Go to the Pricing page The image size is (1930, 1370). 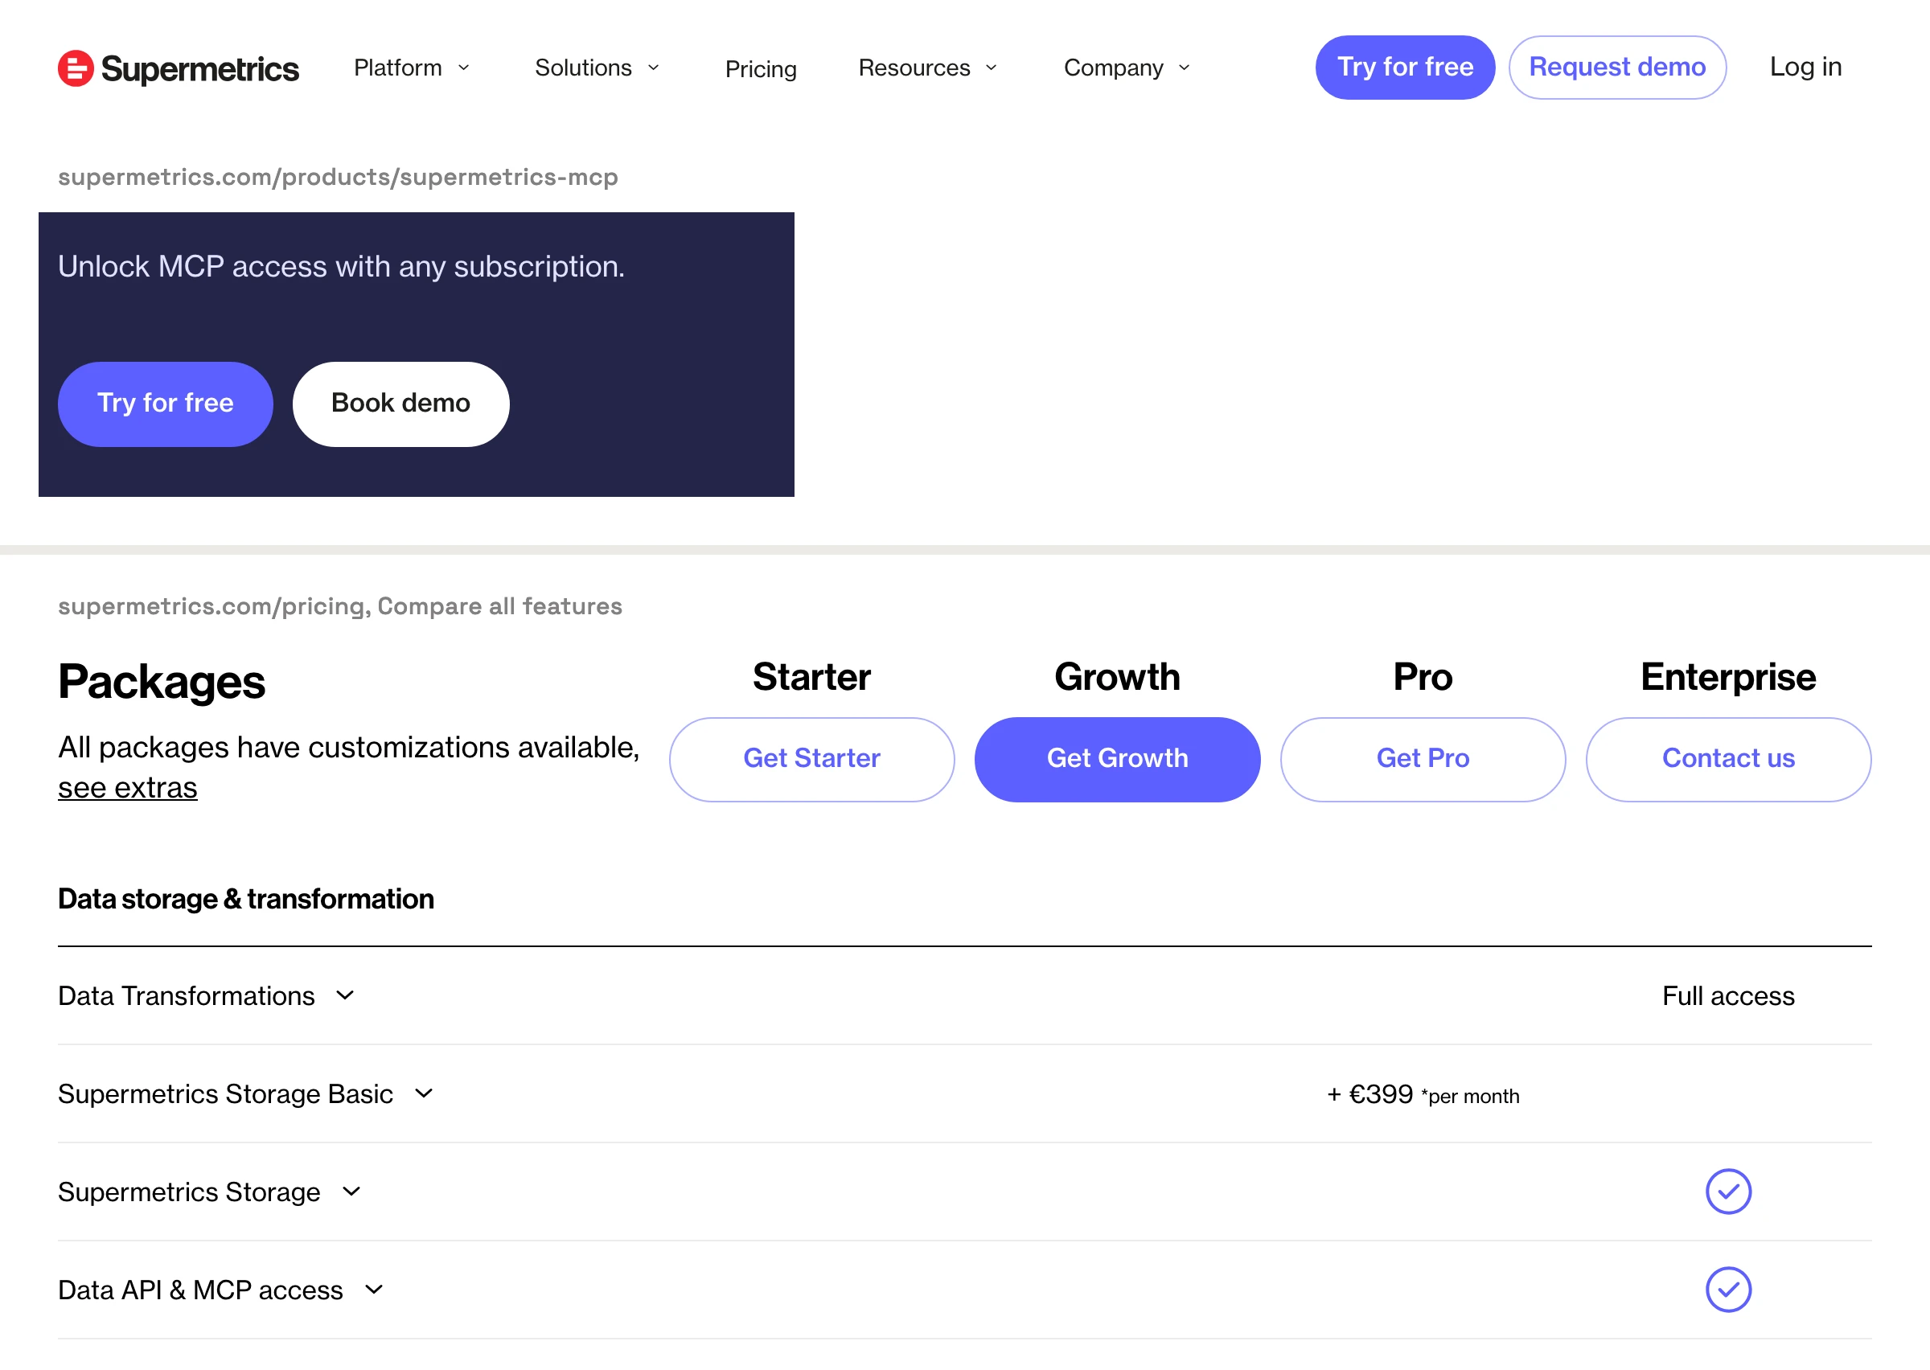761,68
